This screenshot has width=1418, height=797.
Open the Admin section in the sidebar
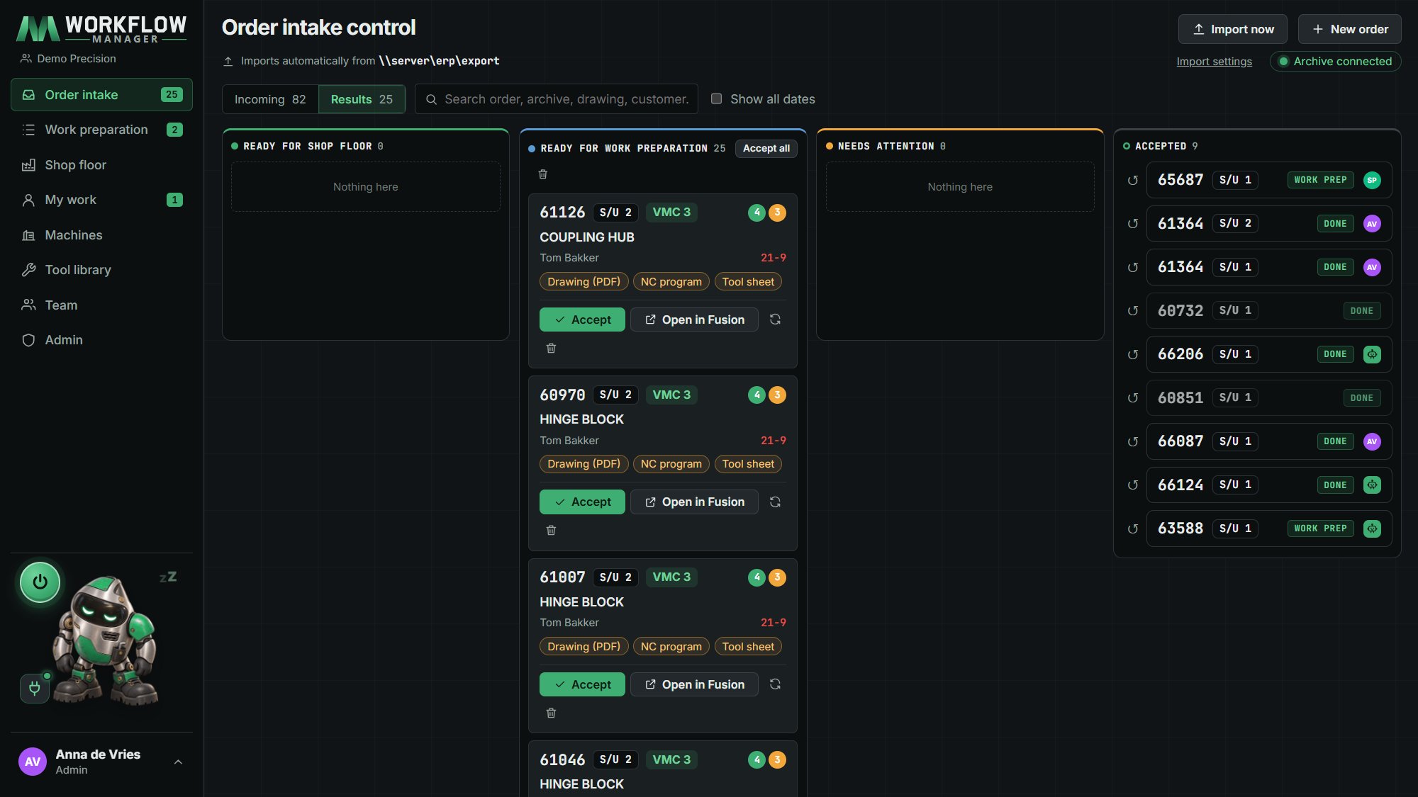(101, 340)
